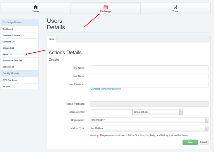Expand the Mailbox Type dropdown

pos(149,129)
